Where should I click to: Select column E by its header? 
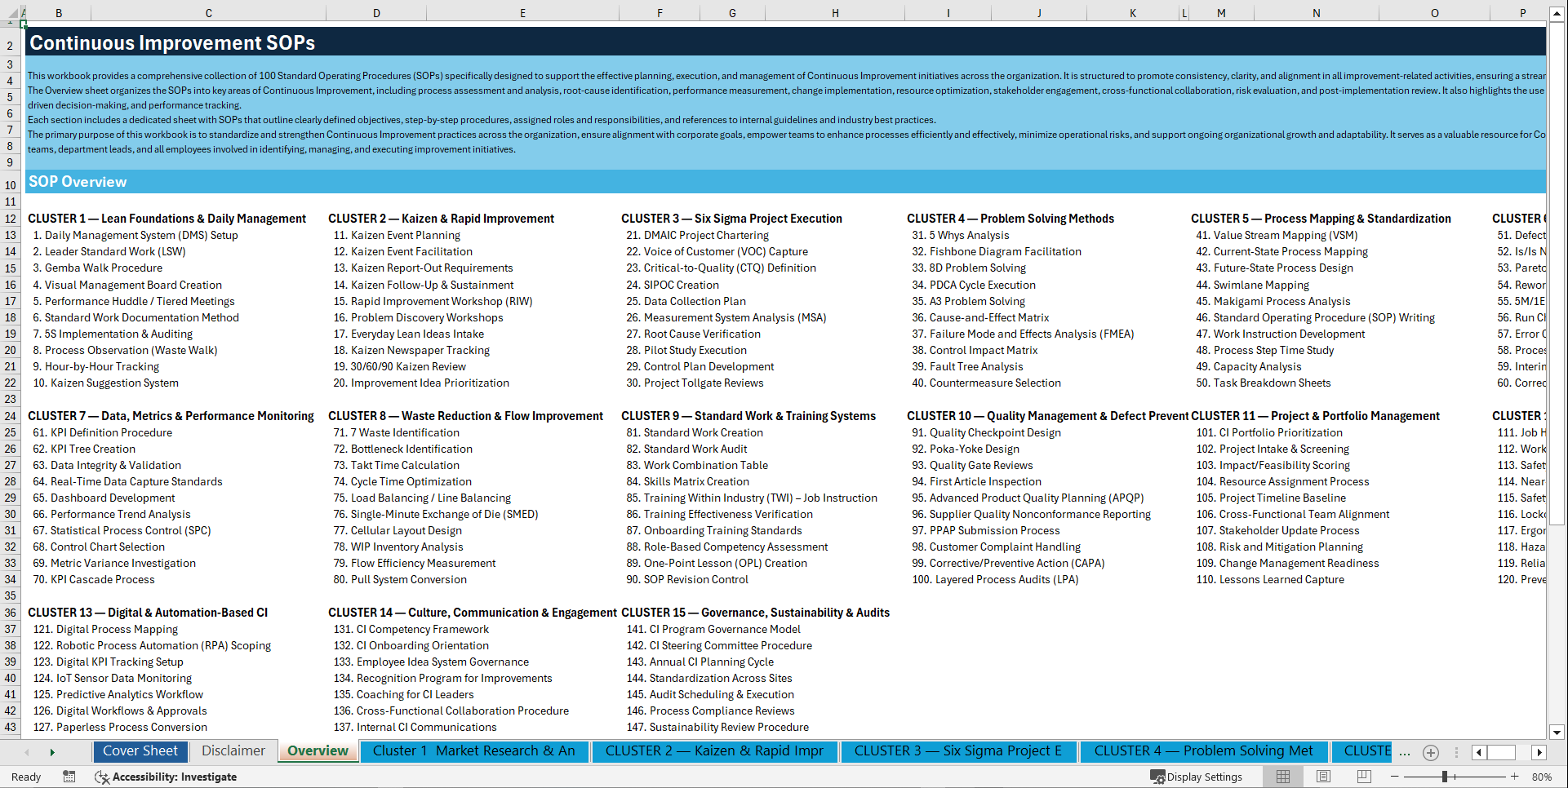pyautogui.click(x=522, y=12)
